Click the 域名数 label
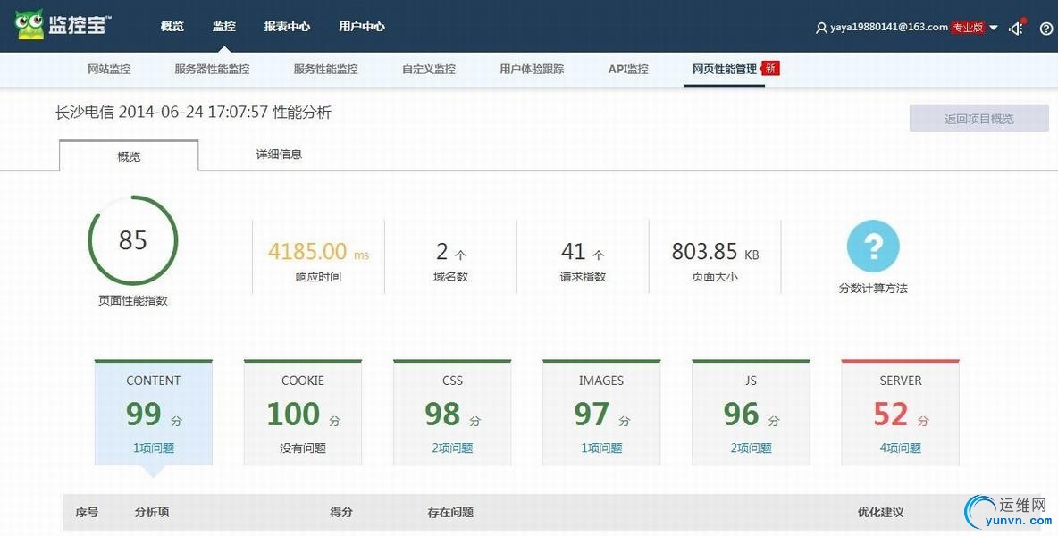The image size is (1058, 536). coord(450,276)
